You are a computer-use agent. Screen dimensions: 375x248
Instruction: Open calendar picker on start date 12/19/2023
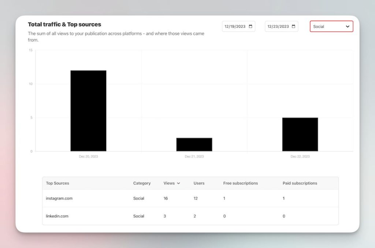click(x=250, y=26)
